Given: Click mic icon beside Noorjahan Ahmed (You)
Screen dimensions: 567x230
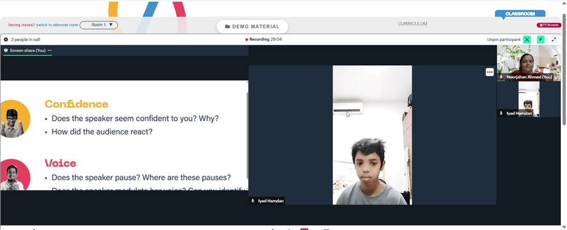Looking at the screenshot, I should (501, 77).
